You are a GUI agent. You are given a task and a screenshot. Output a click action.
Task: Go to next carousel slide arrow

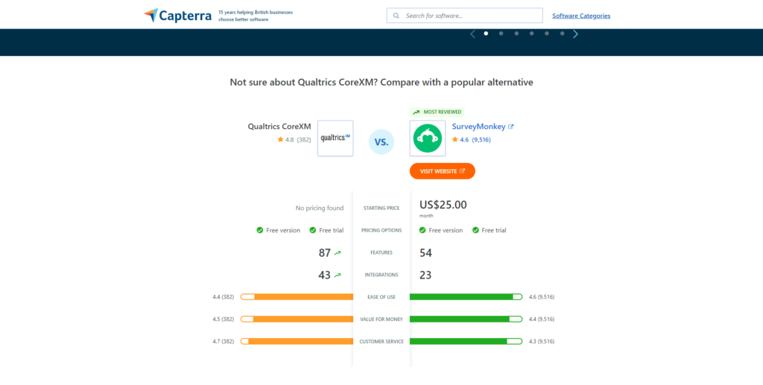point(576,34)
